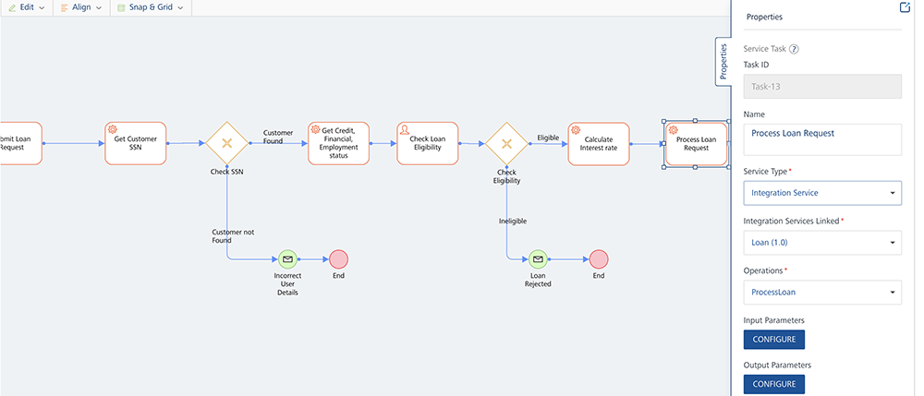Expand the Service Type dropdown

[x=821, y=193]
